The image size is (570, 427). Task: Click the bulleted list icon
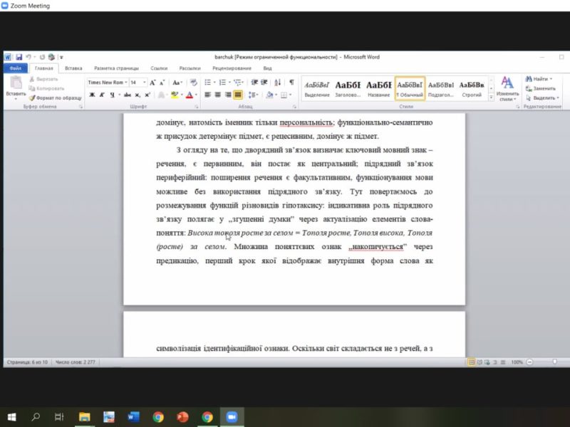tap(208, 83)
